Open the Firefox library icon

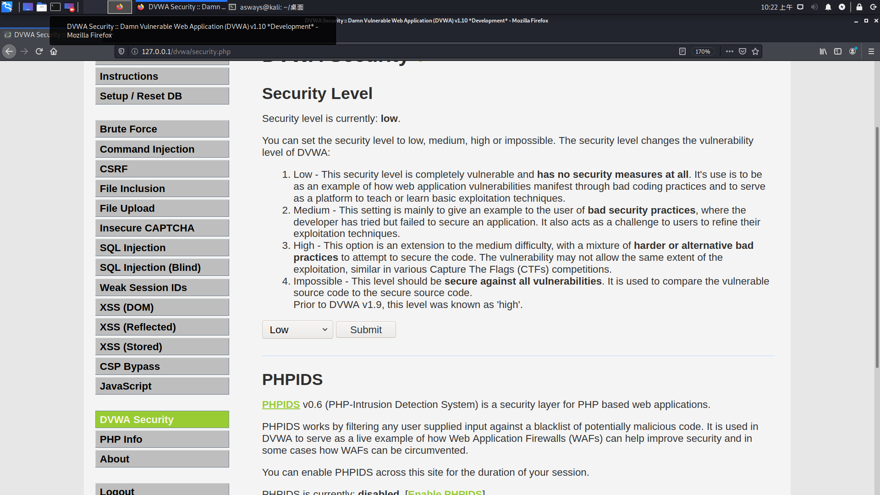823,51
